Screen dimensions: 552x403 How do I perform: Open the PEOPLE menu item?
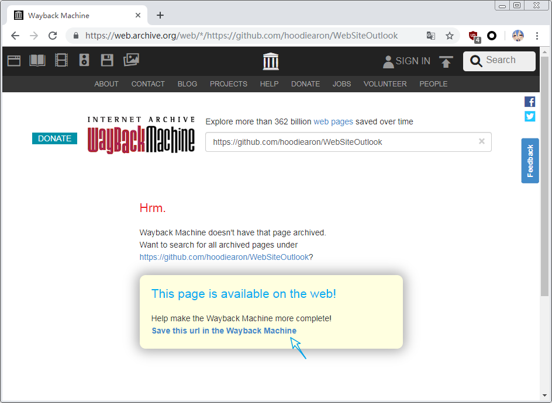433,84
